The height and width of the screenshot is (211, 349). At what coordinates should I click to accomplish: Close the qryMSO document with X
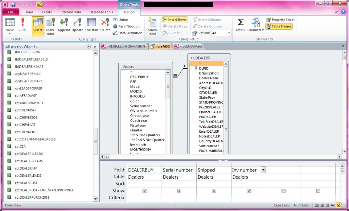pos(343,46)
